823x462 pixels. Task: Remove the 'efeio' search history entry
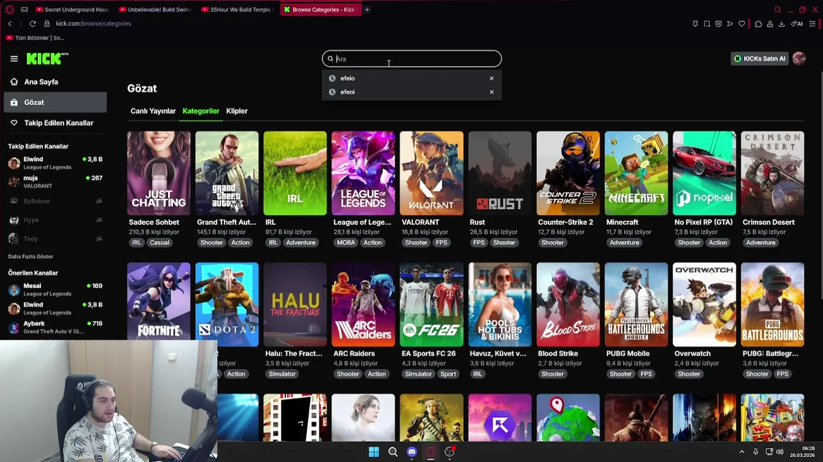(x=491, y=78)
